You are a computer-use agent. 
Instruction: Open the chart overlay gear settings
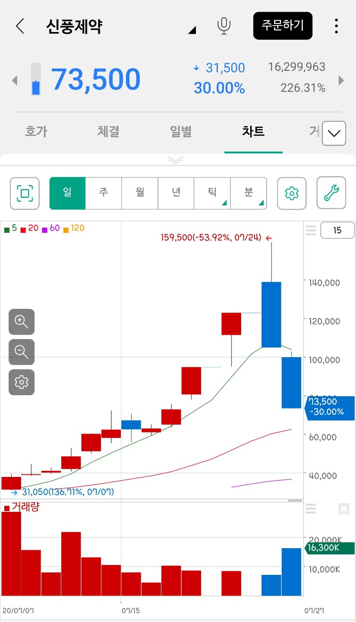[x=22, y=382]
